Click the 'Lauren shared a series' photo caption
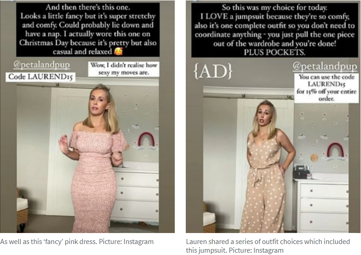This screenshot has width=361, height=255. click(268, 246)
